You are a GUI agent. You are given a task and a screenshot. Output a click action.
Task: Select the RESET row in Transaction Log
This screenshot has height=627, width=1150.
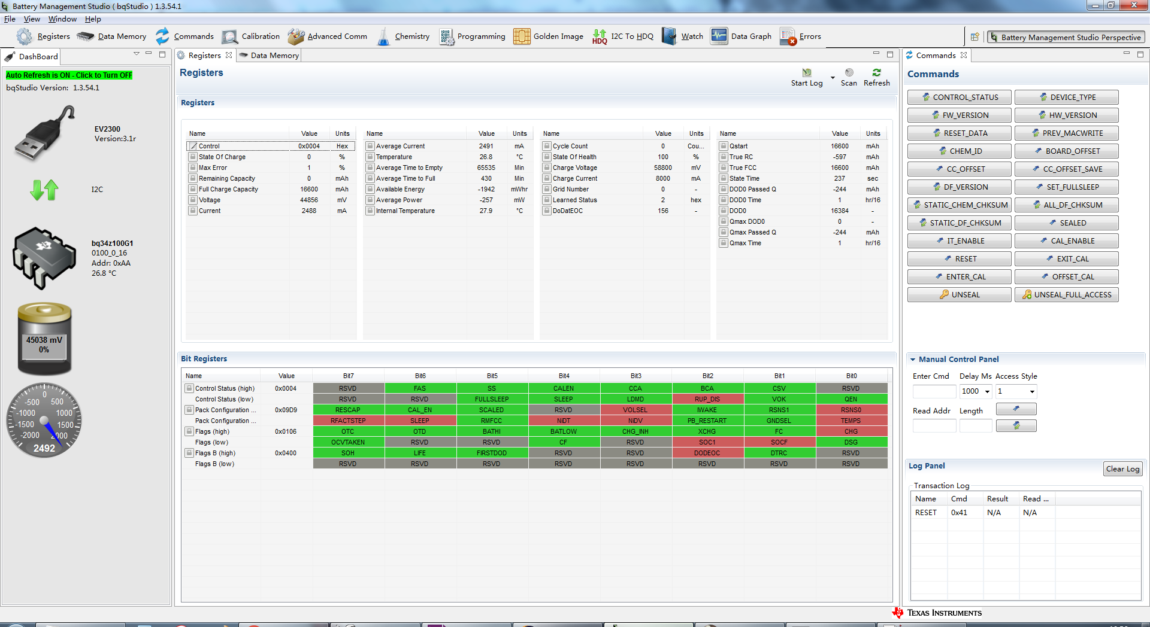pos(1026,513)
